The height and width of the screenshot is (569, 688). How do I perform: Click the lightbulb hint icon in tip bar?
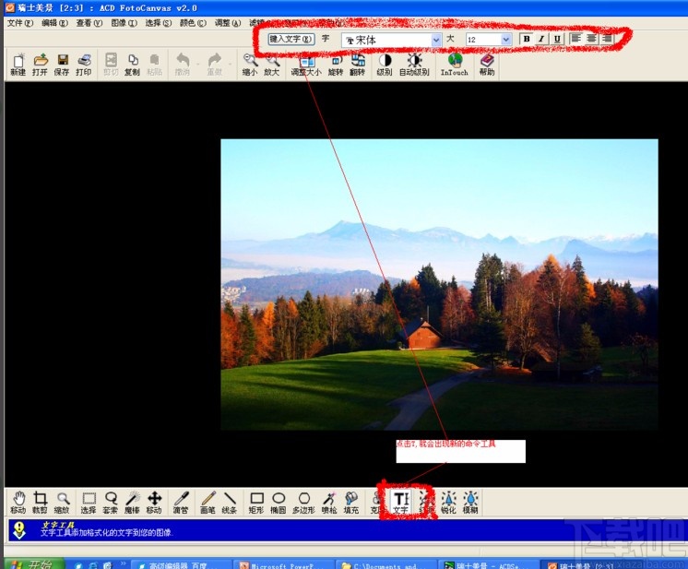[x=18, y=530]
